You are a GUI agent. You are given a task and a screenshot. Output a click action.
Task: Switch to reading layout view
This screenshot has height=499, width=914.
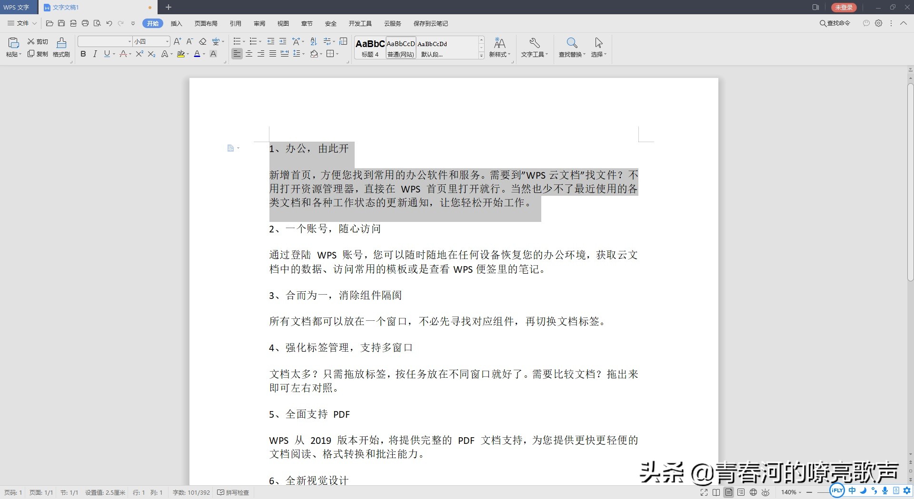[716, 492]
